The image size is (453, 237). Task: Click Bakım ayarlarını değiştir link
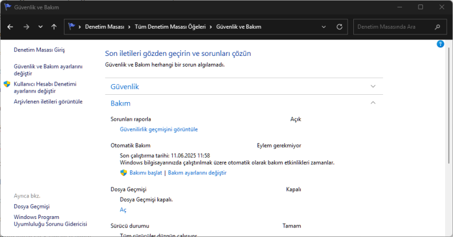[x=197, y=173]
